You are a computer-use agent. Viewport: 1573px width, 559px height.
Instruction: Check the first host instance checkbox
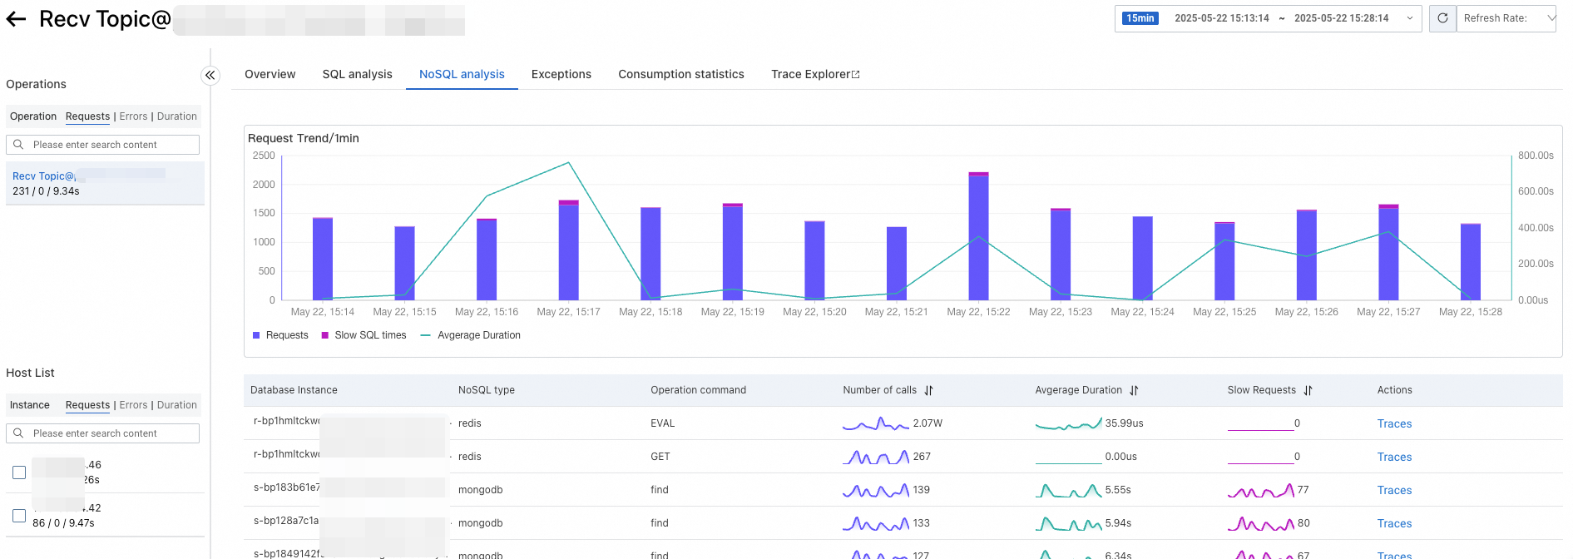coord(19,472)
